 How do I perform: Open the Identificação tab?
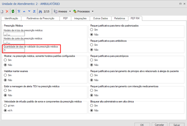coord(11,18)
